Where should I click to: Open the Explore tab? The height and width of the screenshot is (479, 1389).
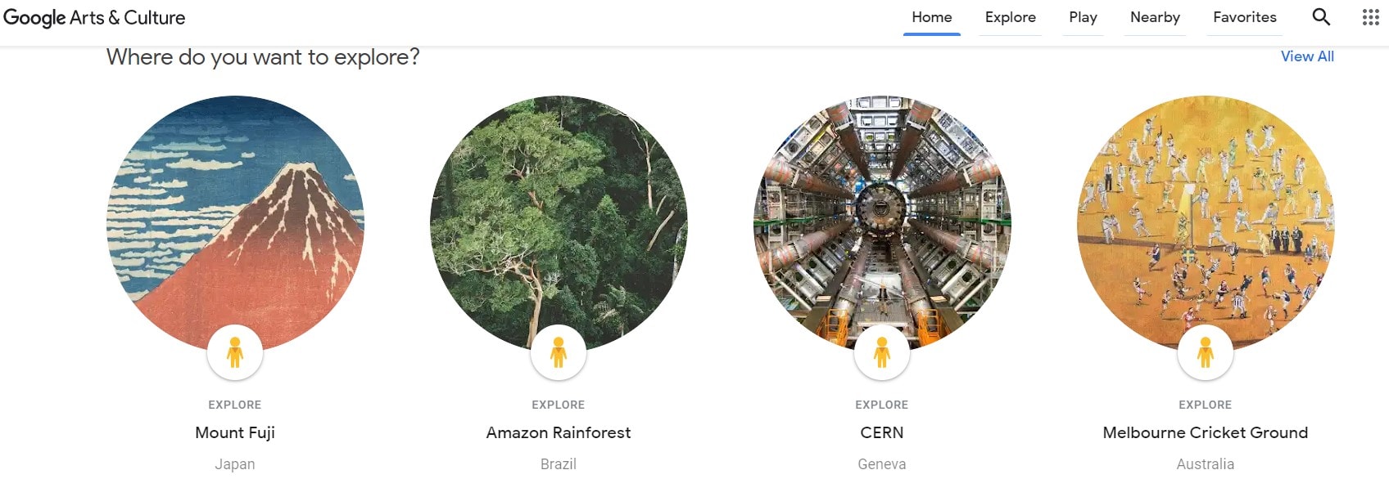[x=1011, y=17]
